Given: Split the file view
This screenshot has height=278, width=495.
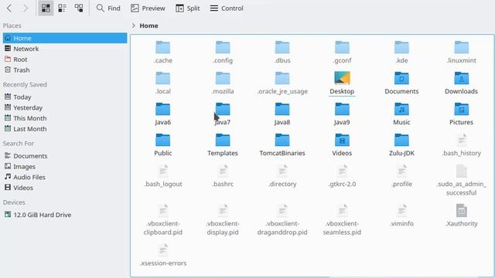Looking at the screenshot, I should coord(187,8).
